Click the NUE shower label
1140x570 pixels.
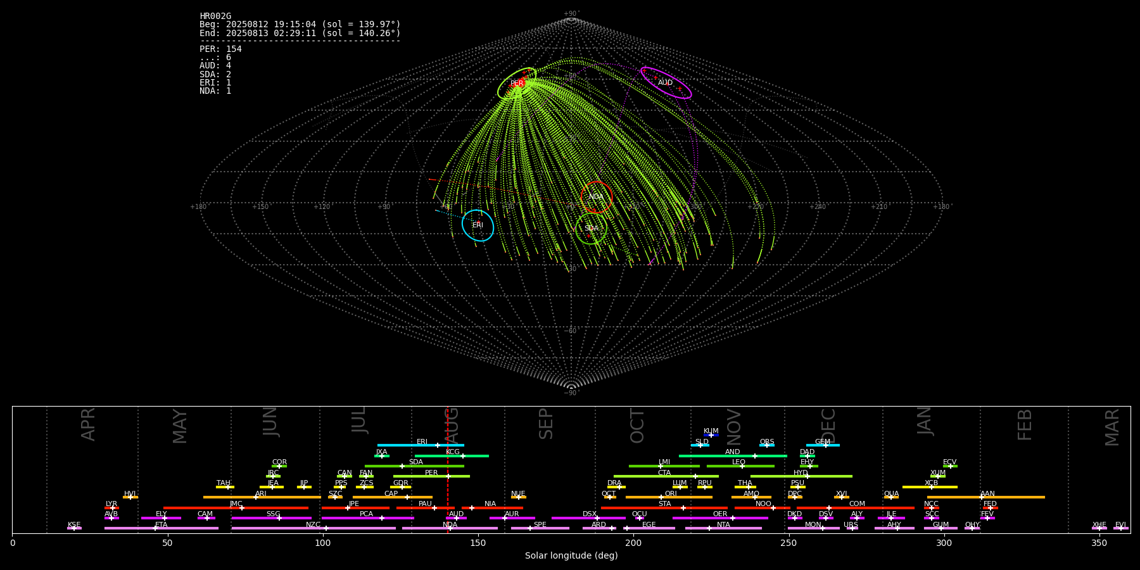click(518, 494)
